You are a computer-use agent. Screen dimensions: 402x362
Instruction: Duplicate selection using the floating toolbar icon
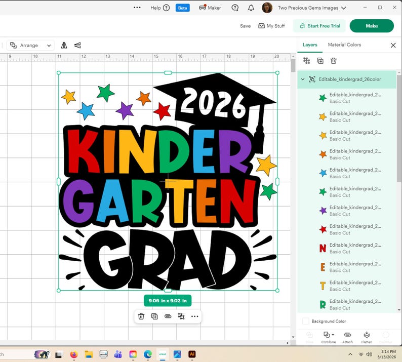point(154,316)
